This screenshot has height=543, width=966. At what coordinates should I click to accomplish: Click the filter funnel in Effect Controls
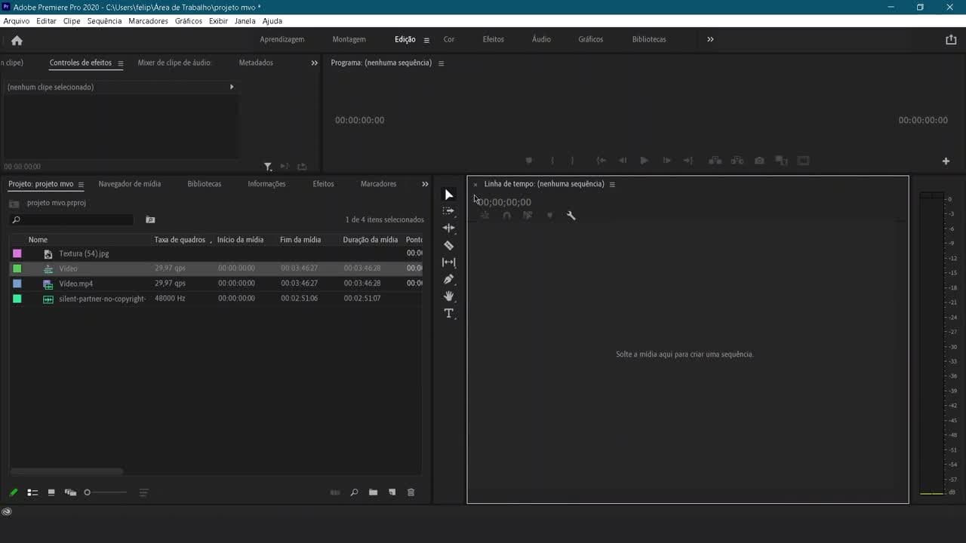[268, 167]
